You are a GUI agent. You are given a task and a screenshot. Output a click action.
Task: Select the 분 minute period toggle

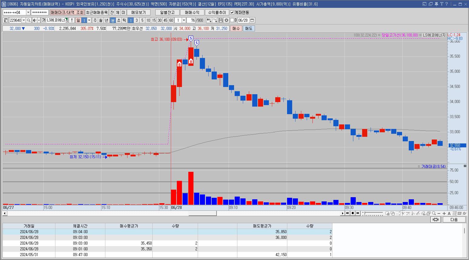coord(113,20)
